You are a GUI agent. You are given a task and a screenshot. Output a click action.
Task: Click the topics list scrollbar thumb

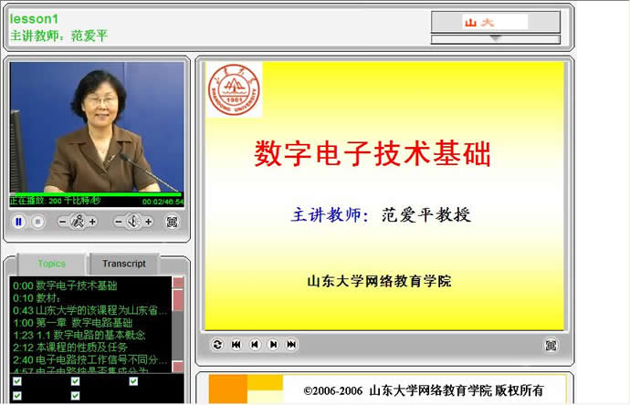pos(178,301)
